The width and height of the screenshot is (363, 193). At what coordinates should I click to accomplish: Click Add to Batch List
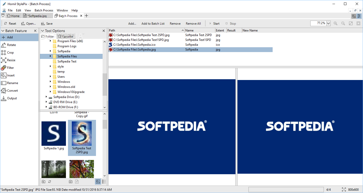[153, 23]
